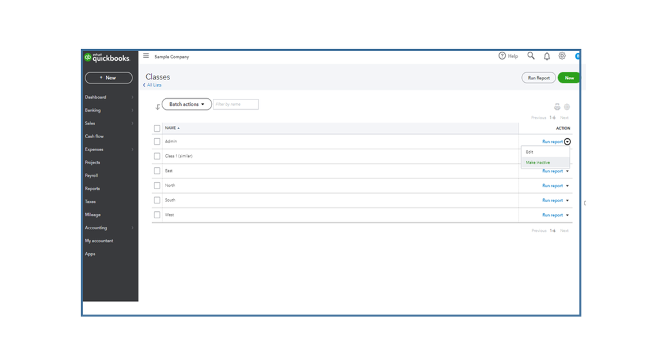The image size is (646, 363).
Task: Expand the Sales sidebar submenu
Action: (x=133, y=123)
